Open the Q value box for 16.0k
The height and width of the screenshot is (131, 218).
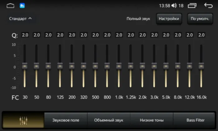(x=201, y=35)
